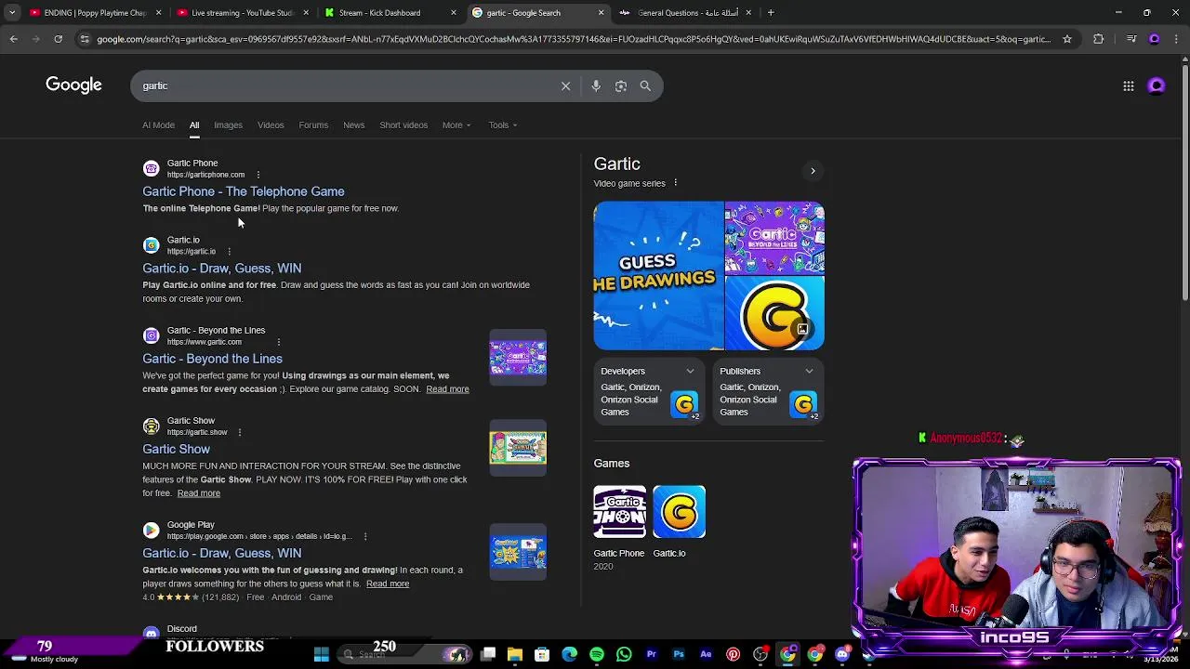Image resolution: width=1190 pixels, height=669 pixels.
Task: Open Gartic Phone - The Telephone Game link
Action: pos(244,191)
